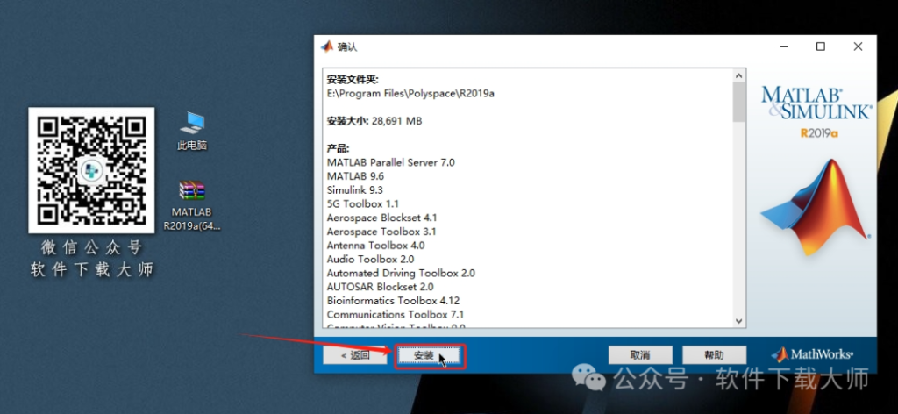Viewport: 898px width, 414px height.
Task: Select MATLAB 9.6 entry
Action: (x=355, y=176)
